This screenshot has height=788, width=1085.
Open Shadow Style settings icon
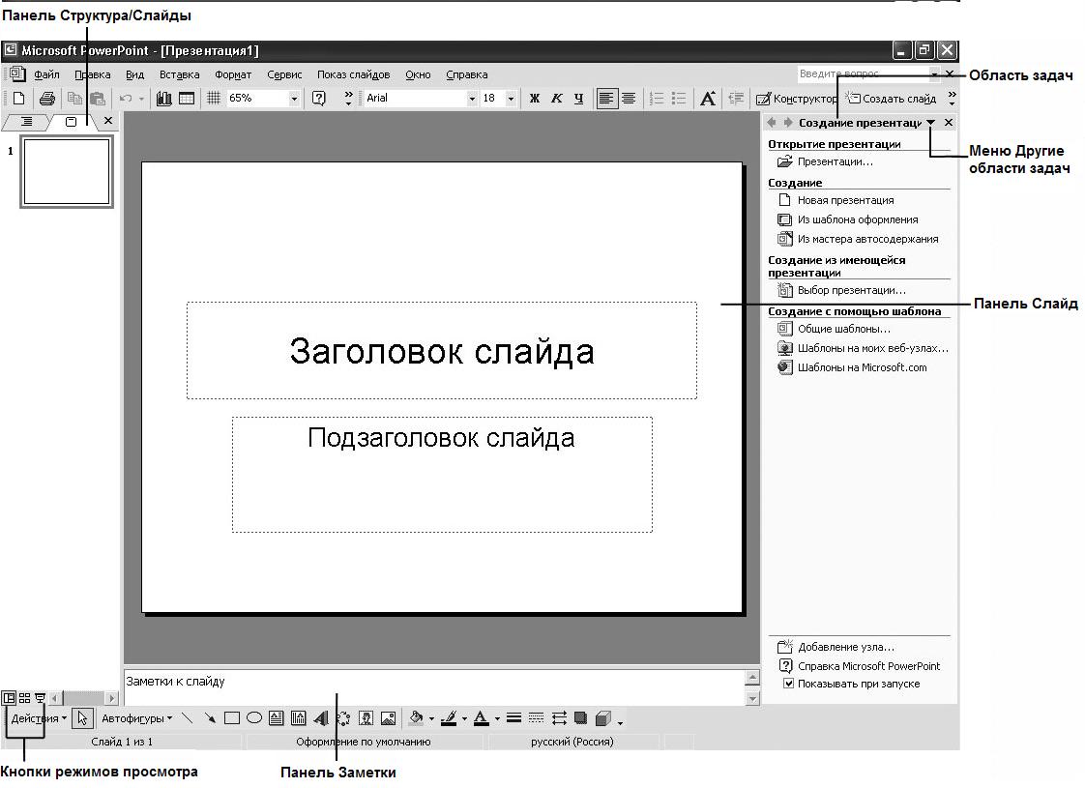coord(580,718)
